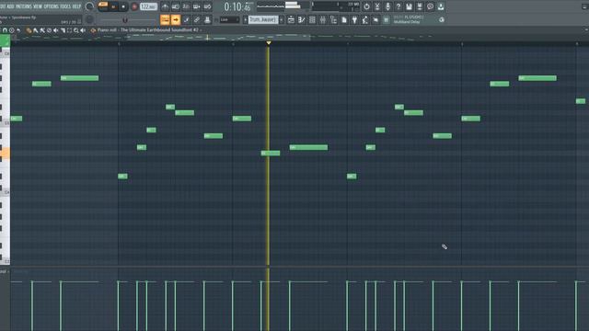Click the pencil icon beside orange arrow
The width and height of the screenshot is (589, 331).
click(x=186, y=19)
